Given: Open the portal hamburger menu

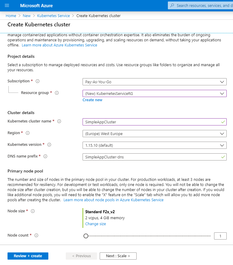Looking at the screenshot, I should tap(8, 5).
